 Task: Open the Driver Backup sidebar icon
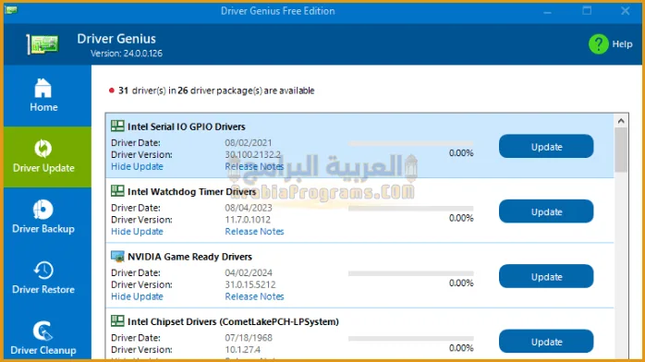tap(43, 210)
